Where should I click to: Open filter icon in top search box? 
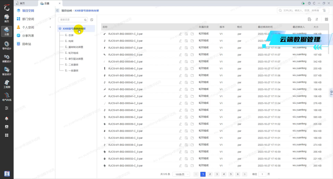click(324, 11)
